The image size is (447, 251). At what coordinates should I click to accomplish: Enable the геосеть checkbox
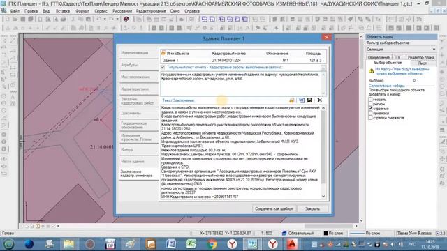click(x=370, y=99)
